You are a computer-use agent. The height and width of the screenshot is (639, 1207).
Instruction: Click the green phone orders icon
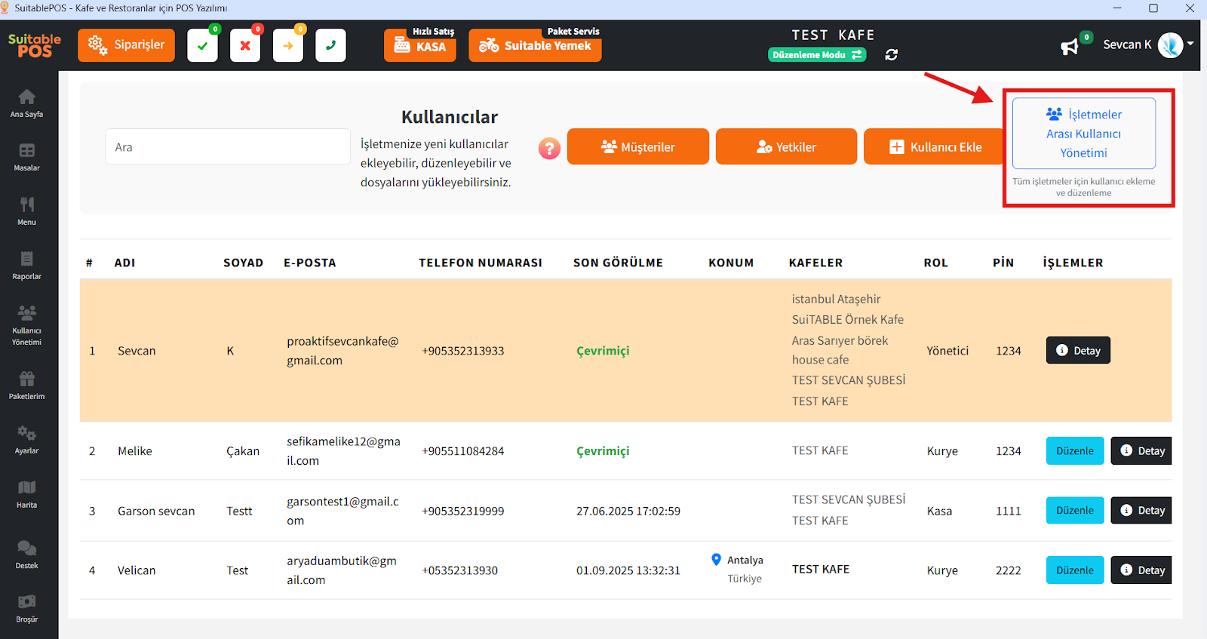[x=330, y=46]
